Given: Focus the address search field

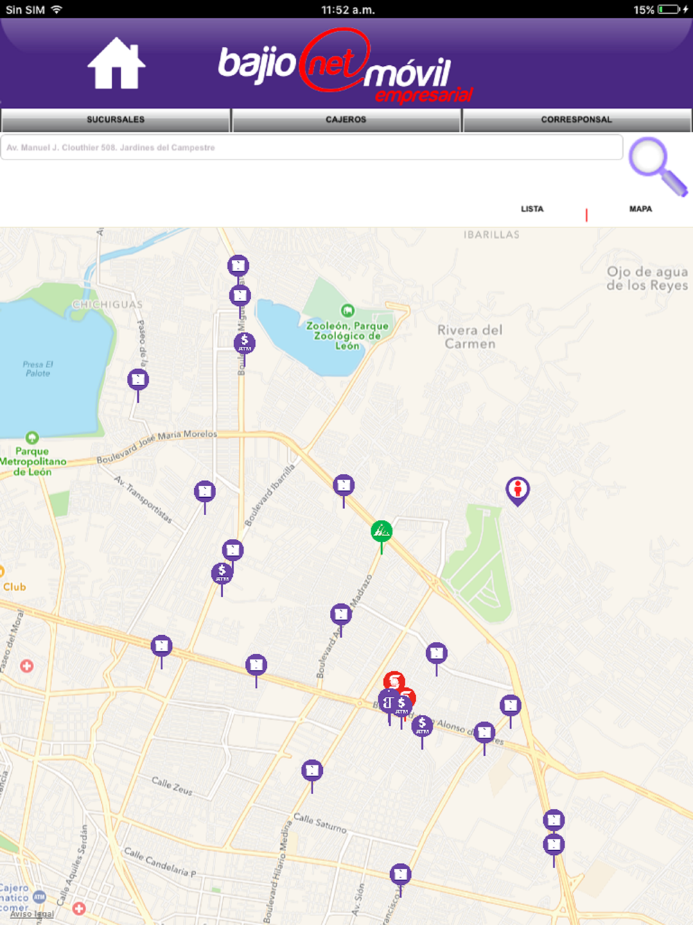Looking at the screenshot, I should (x=312, y=148).
